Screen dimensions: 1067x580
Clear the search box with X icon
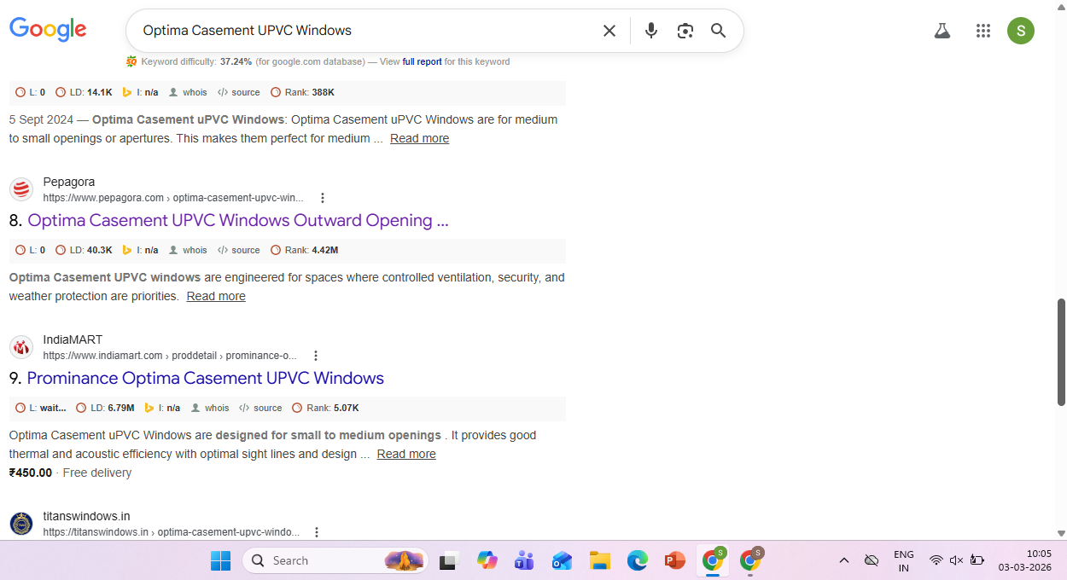(x=609, y=31)
